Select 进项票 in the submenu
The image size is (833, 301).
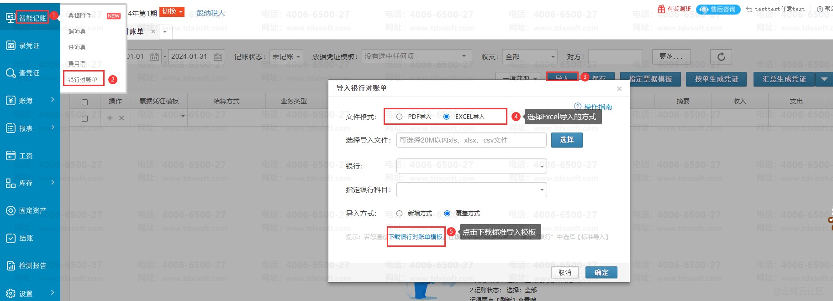tap(77, 47)
